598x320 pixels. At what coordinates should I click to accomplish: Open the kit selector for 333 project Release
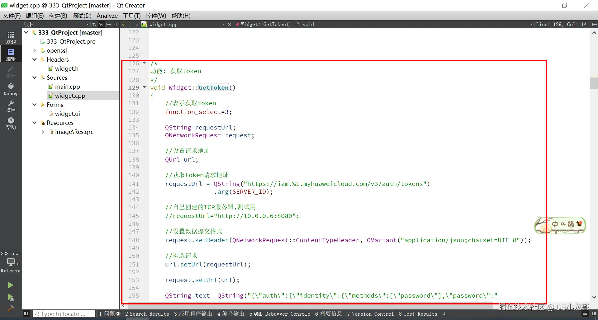pos(11,262)
